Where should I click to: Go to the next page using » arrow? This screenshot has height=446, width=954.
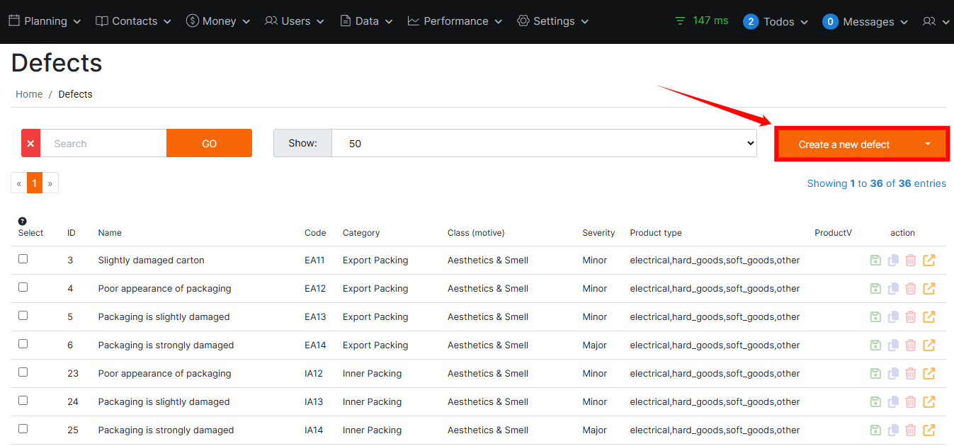tap(50, 183)
